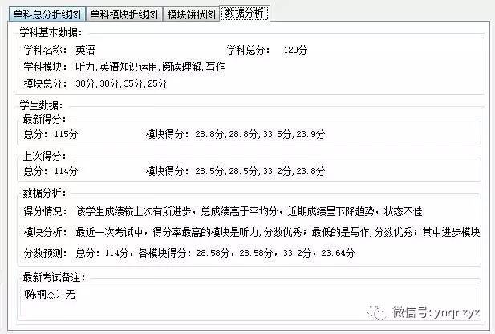Click the 学科总分 120分 value
The image size is (495, 334).
295,50
